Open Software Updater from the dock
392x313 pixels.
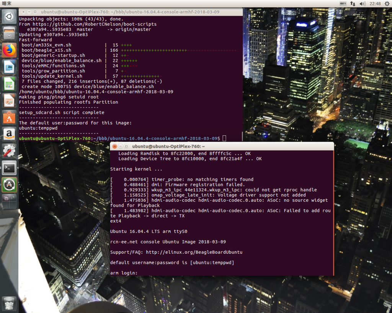click(9, 185)
